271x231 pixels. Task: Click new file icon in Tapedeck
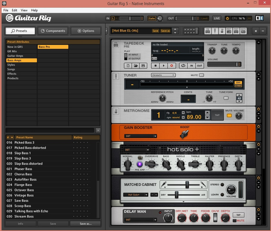128,66
